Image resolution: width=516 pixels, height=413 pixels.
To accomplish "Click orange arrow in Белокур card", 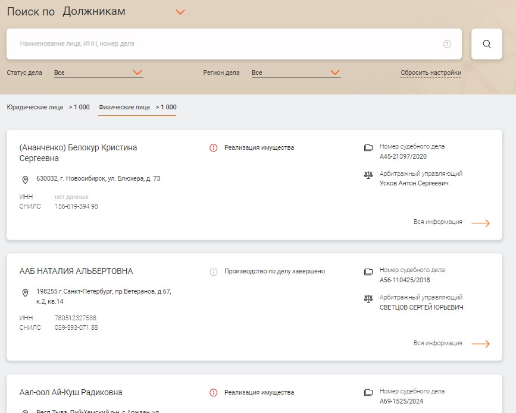I will pyautogui.click(x=480, y=223).
